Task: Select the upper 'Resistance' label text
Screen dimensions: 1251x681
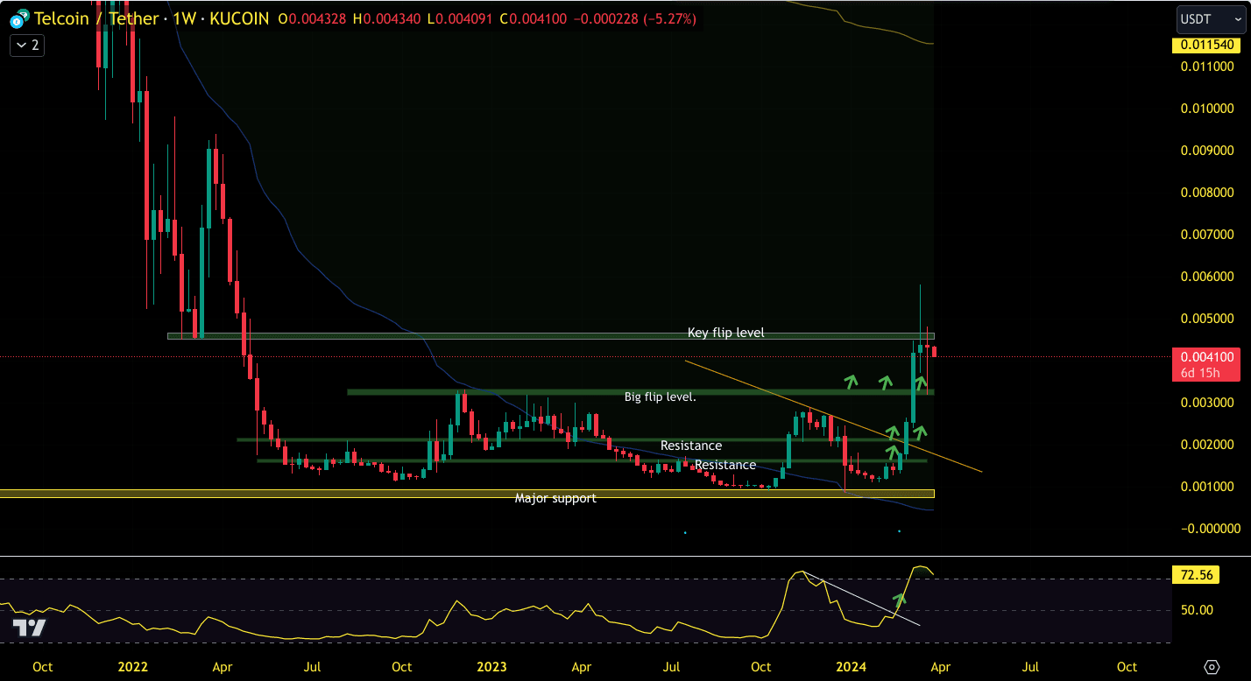Action: pos(691,446)
